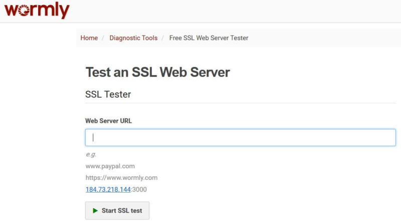Click the https://www.wormly.com example text

point(122,177)
